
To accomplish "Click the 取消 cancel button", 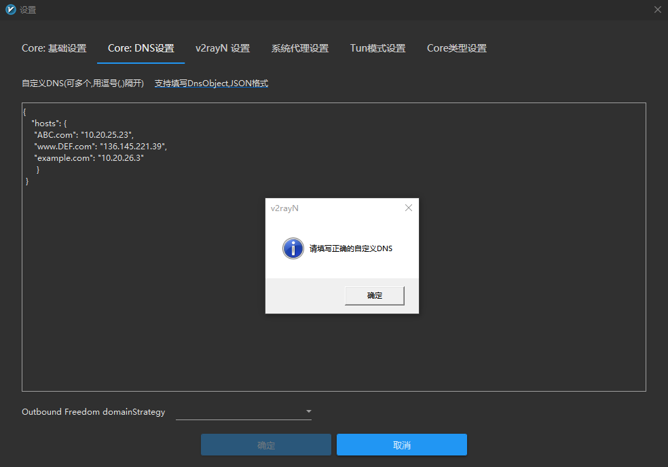I will point(401,445).
